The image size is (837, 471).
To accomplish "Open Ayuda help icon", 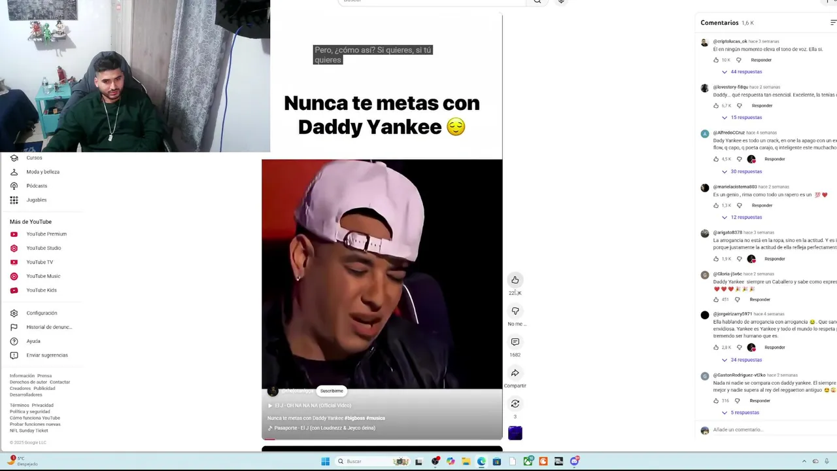I will pyautogui.click(x=14, y=341).
